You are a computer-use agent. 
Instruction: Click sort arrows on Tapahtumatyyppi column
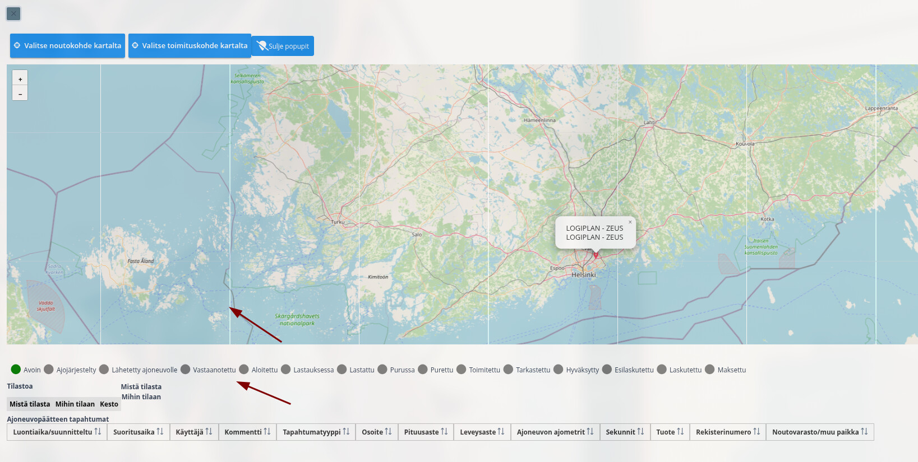(346, 432)
